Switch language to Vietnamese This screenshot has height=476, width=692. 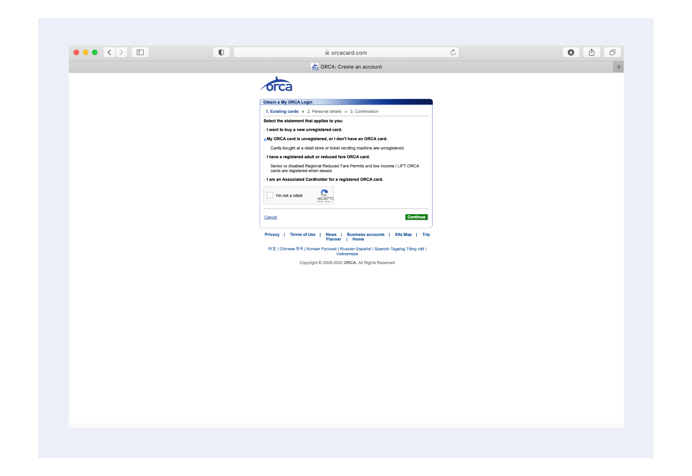[347, 254]
